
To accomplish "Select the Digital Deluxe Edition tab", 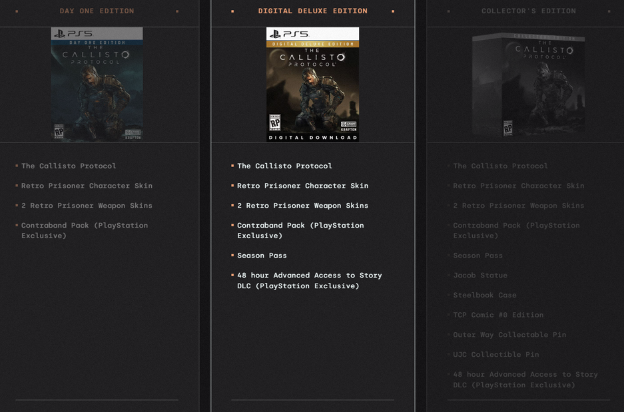I will coord(313,11).
